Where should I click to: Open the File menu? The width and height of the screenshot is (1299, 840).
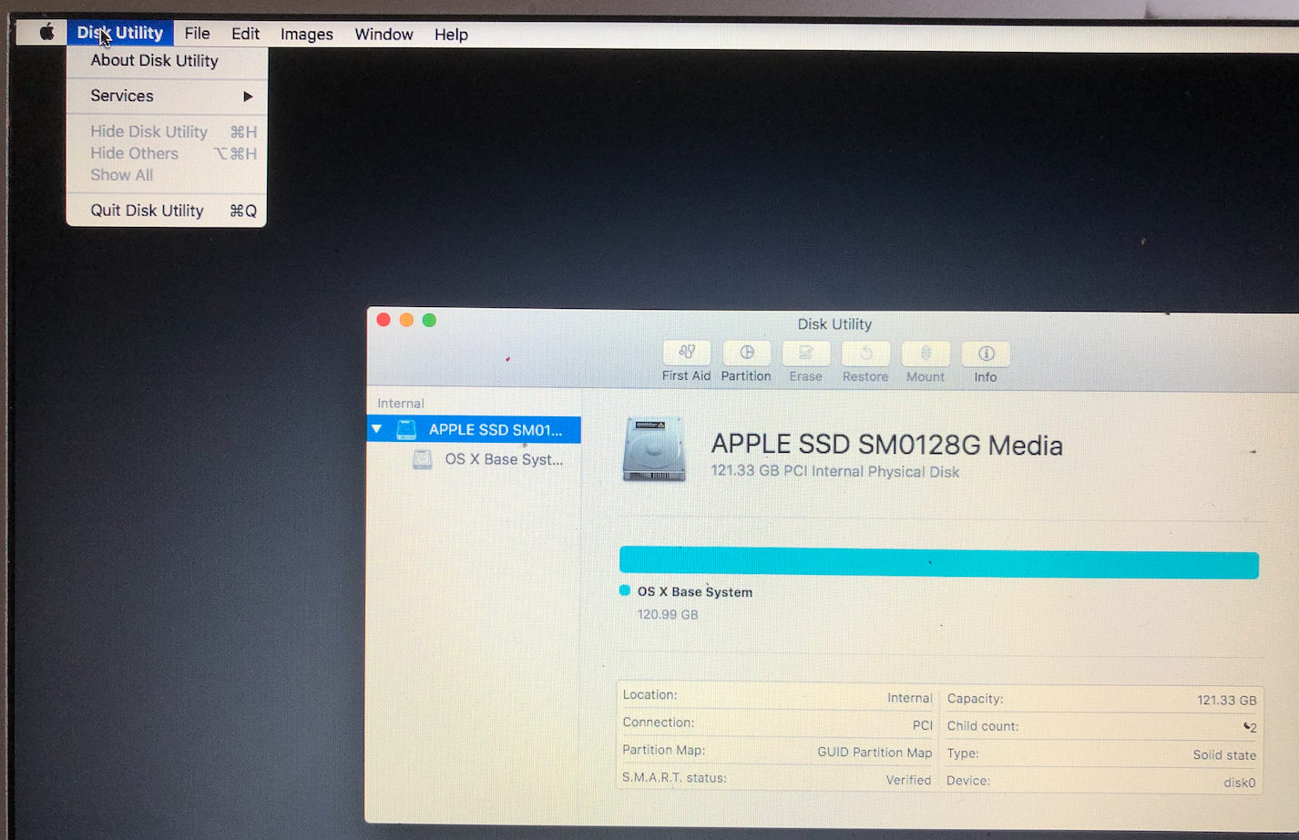(197, 34)
